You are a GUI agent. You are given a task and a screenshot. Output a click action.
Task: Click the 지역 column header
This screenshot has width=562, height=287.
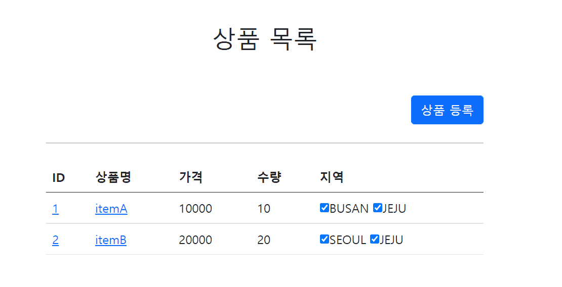click(x=332, y=177)
